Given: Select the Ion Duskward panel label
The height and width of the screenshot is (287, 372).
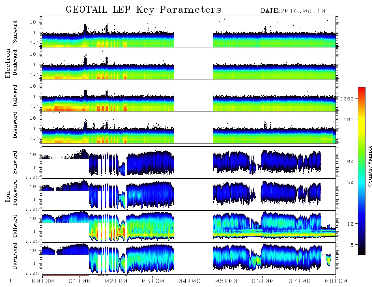Looking at the screenshot, I should pos(15,193).
